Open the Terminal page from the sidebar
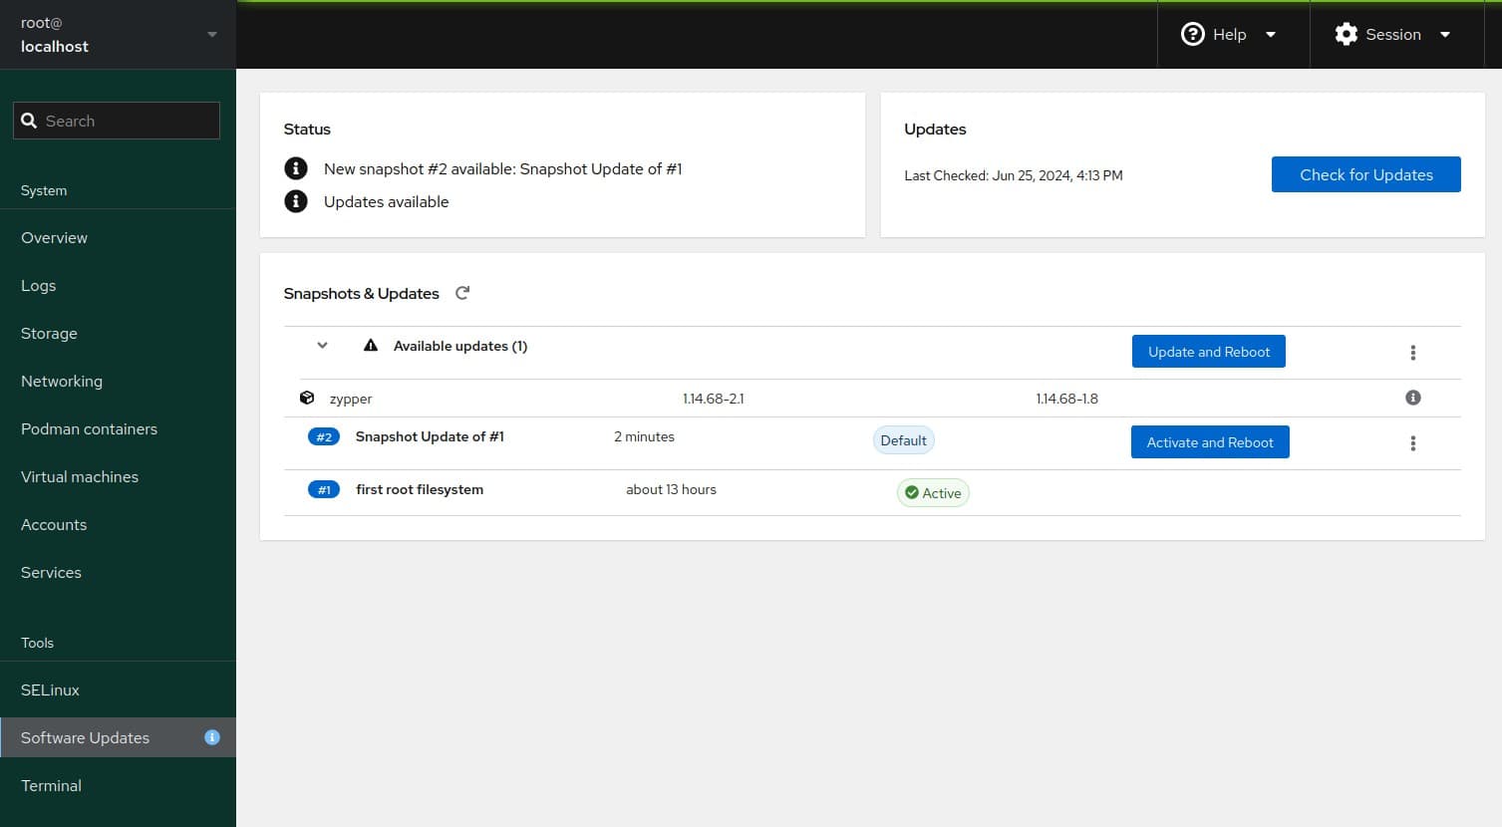Image resolution: width=1502 pixels, height=827 pixels. coord(51,785)
